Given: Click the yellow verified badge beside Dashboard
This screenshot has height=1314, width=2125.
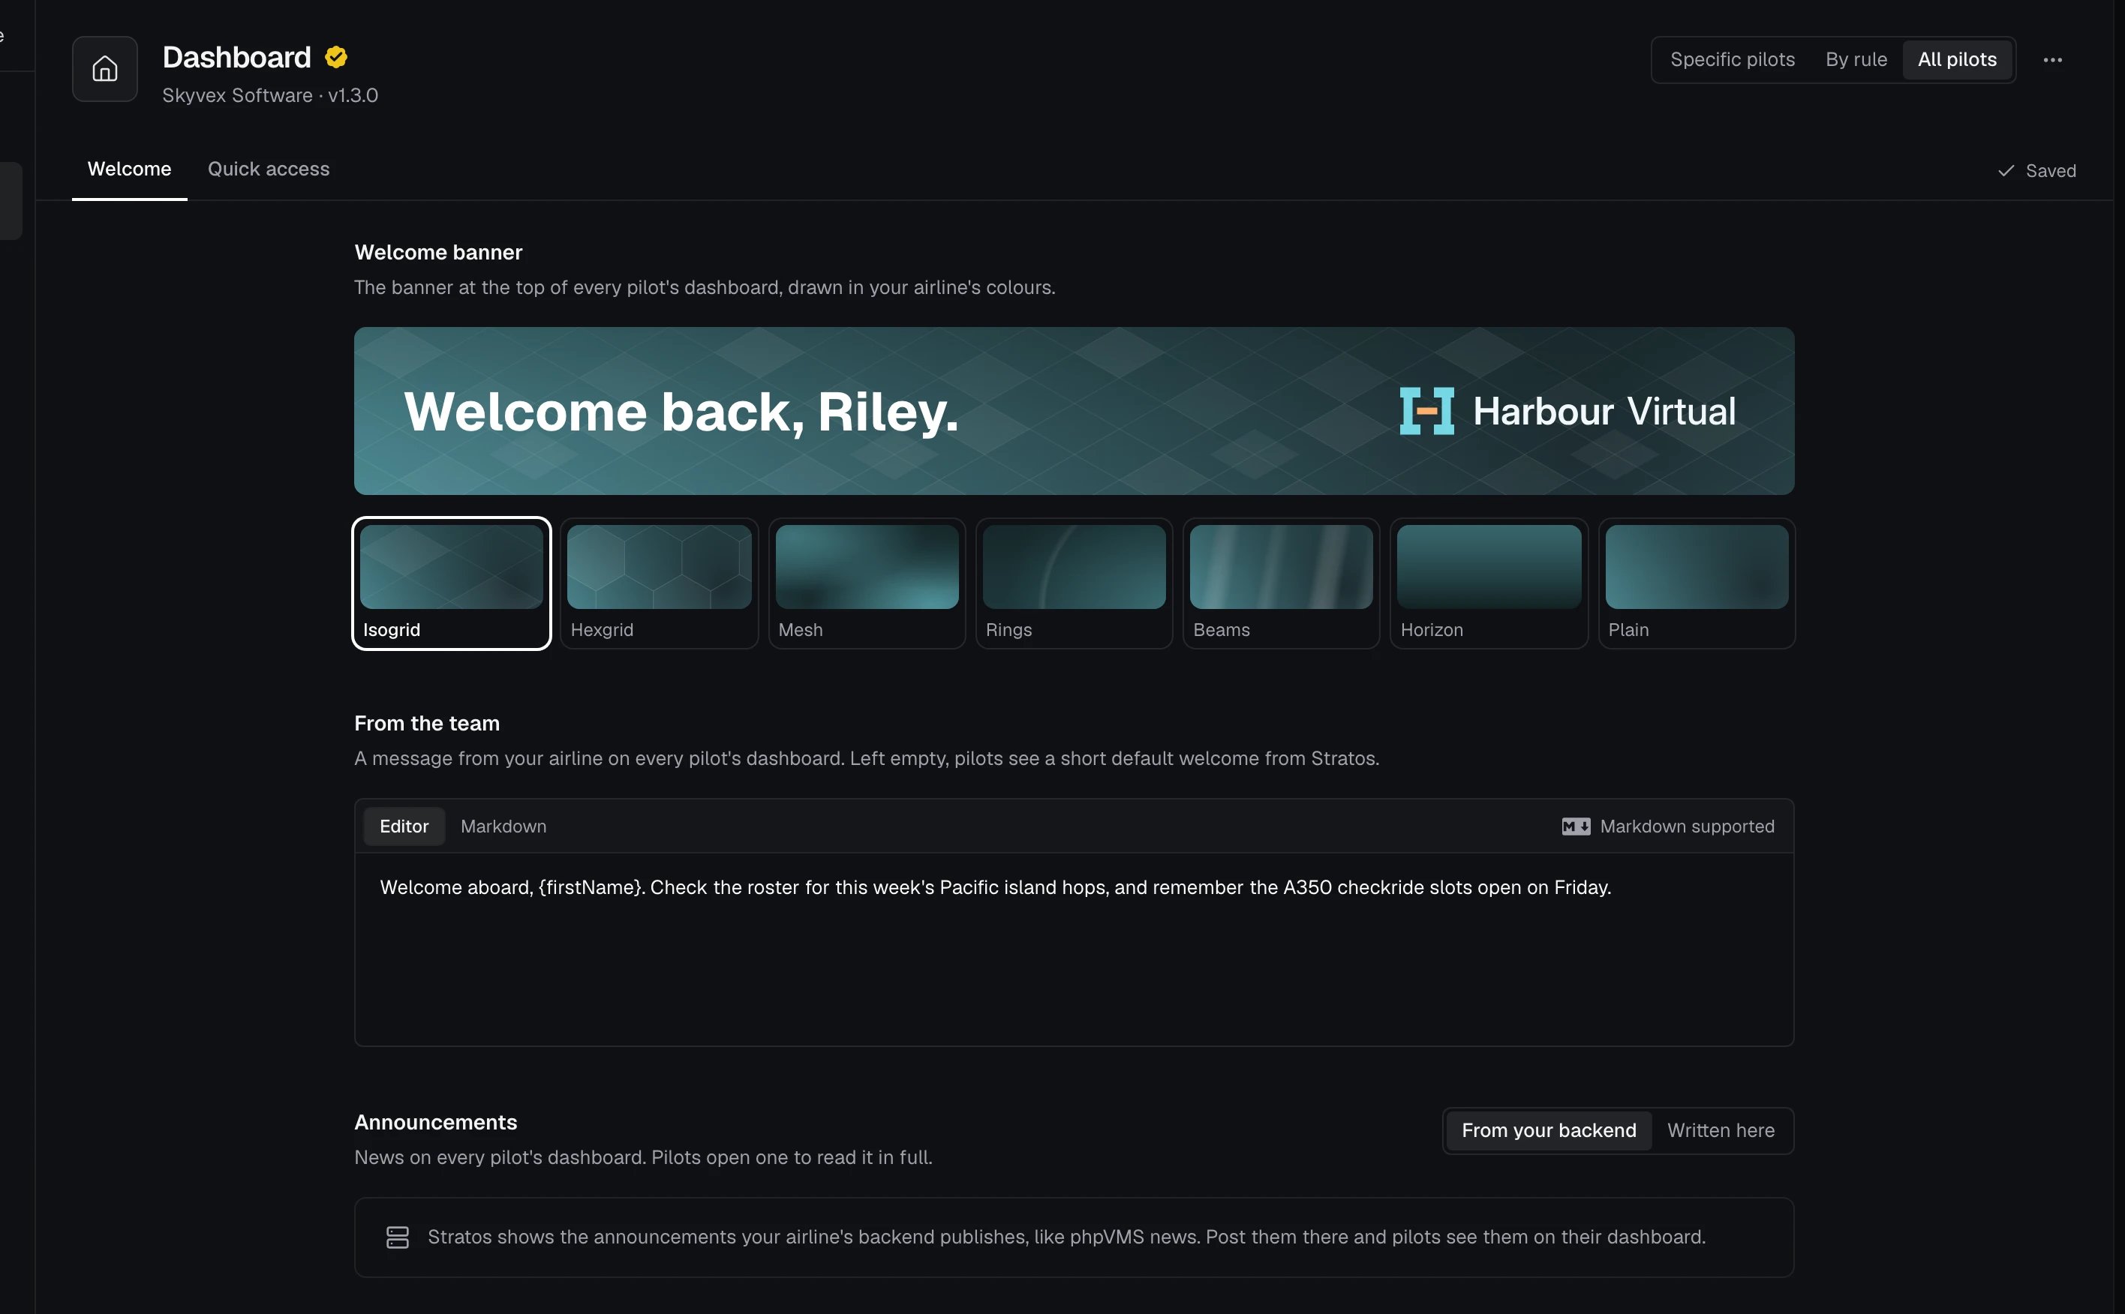Looking at the screenshot, I should (x=335, y=57).
